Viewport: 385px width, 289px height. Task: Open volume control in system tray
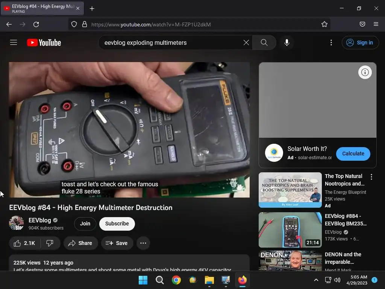337,280
